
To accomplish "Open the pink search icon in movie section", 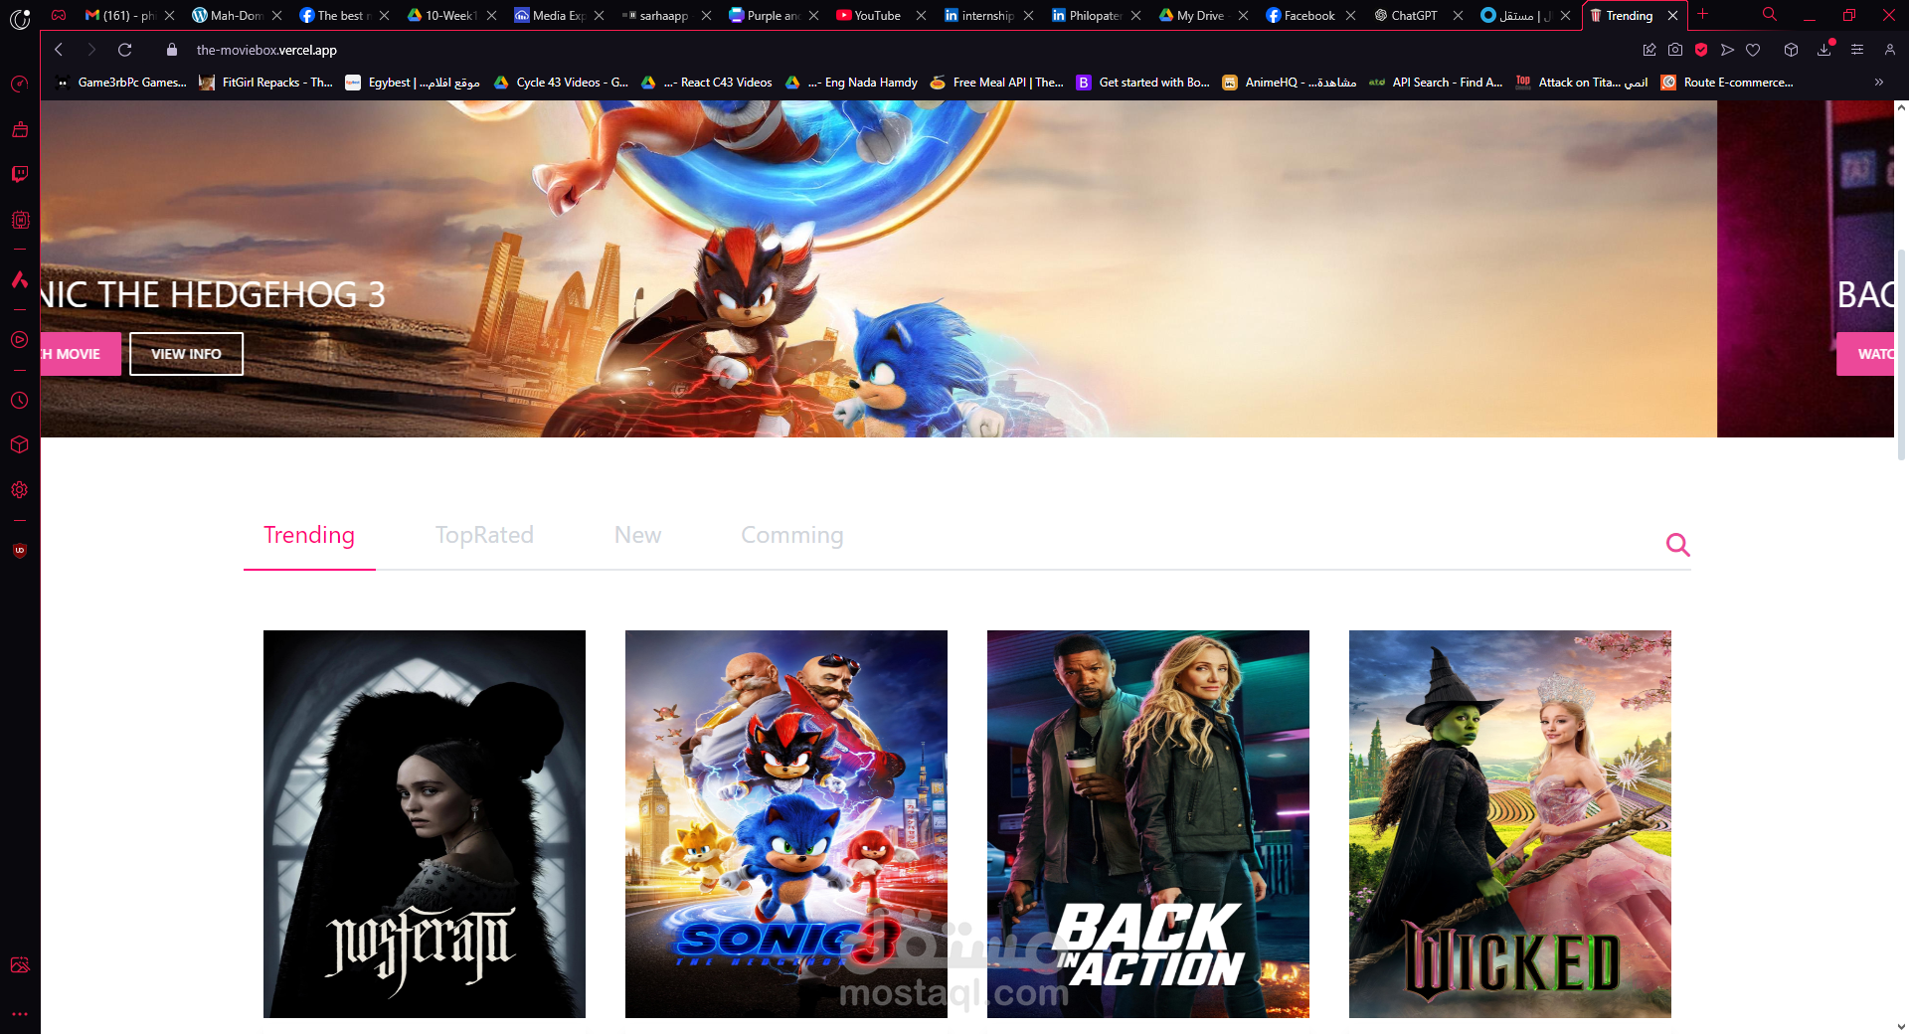I will coord(1677,544).
